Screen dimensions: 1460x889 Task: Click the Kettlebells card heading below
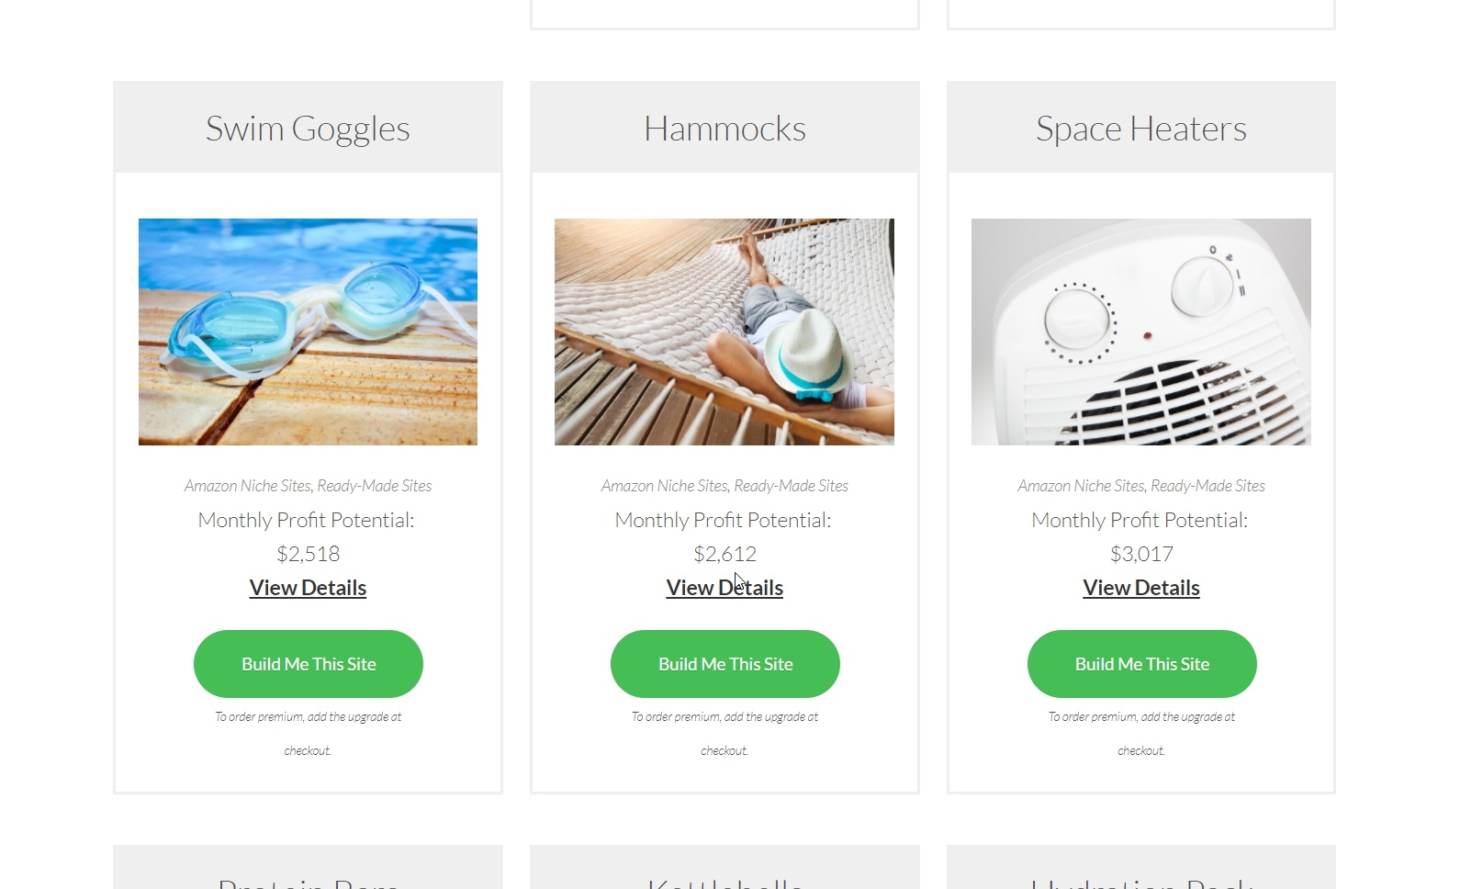point(724,882)
